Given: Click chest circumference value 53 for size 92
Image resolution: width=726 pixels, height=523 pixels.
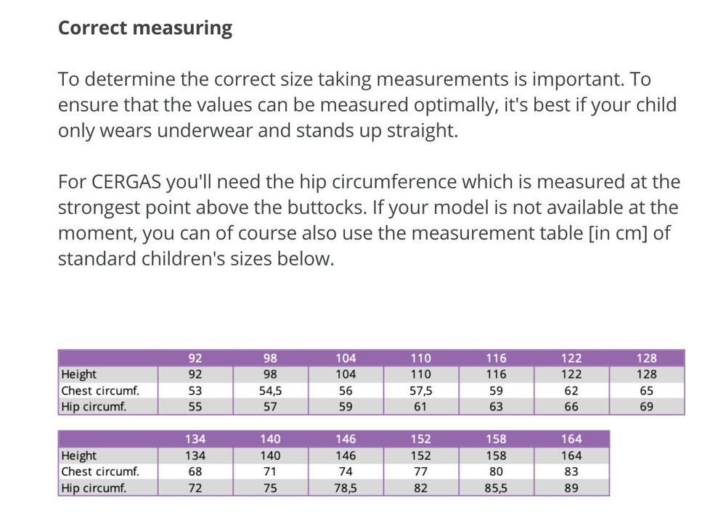Looking at the screenshot, I should [x=195, y=390].
